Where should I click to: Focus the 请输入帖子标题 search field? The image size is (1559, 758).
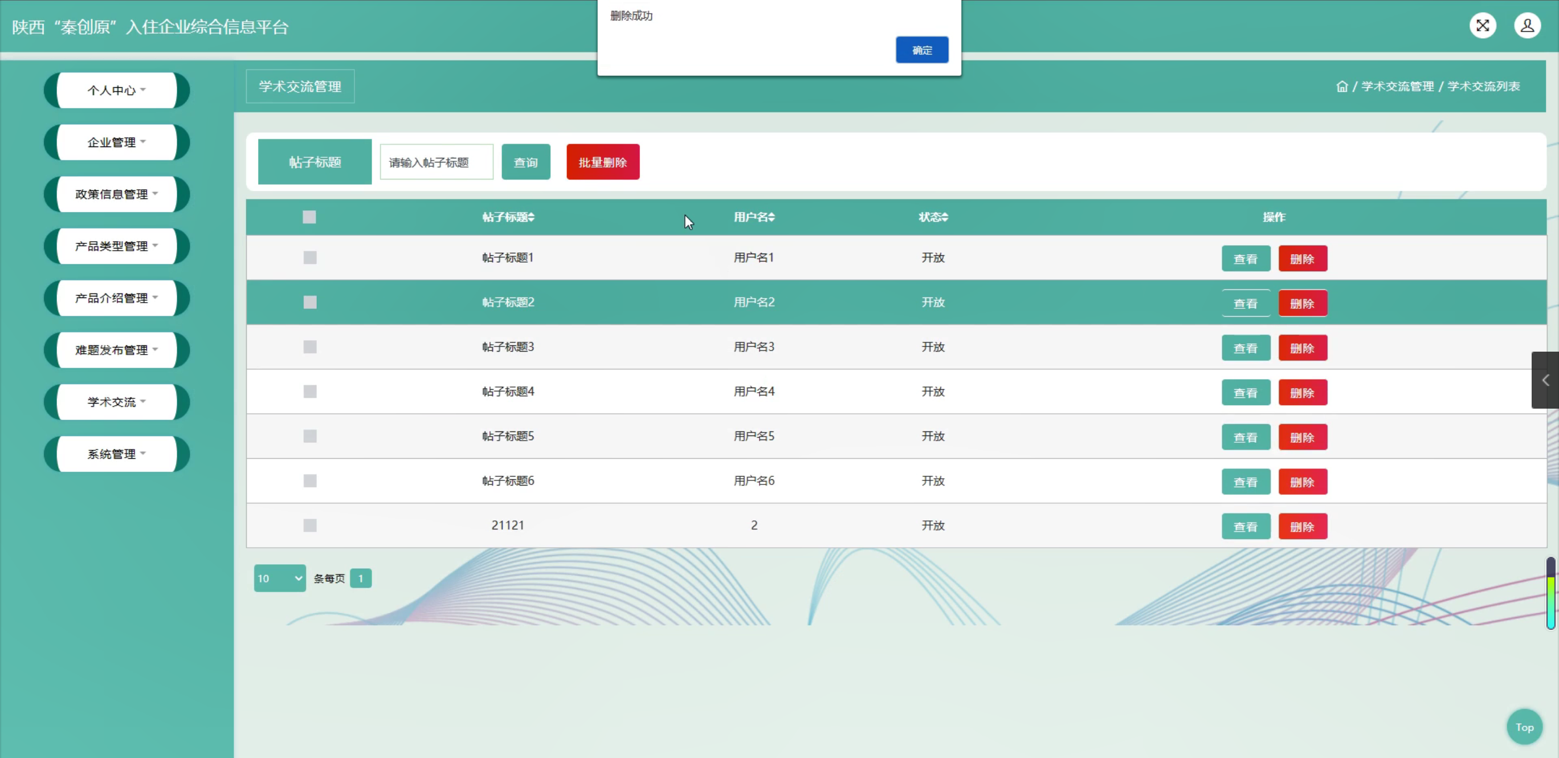pos(436,162)
